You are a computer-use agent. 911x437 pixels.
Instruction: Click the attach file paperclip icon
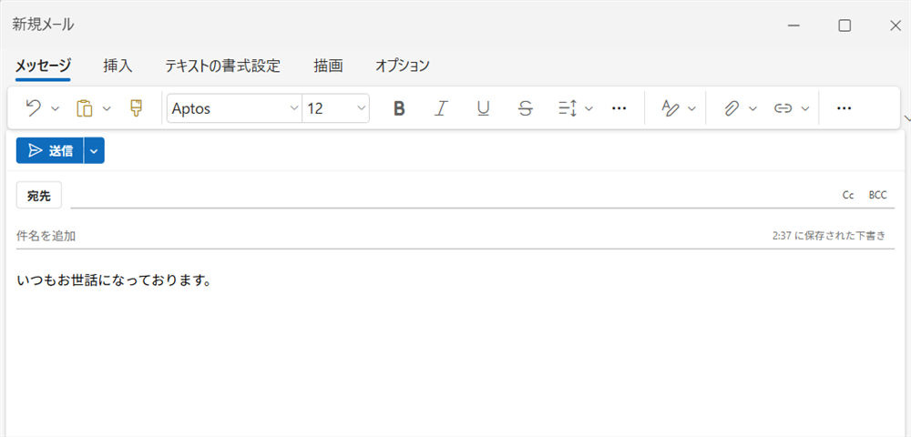point(731,108)
